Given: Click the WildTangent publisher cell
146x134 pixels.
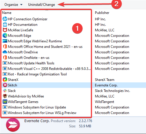Looking at the screenshot, I should click(x=104, y=102).
